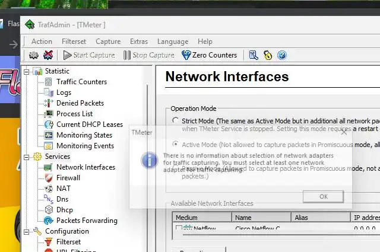This screenshot has width=380, height=252.
Task: Click the 0.0.0.0 IP address cell
Action: pos(365,228)
